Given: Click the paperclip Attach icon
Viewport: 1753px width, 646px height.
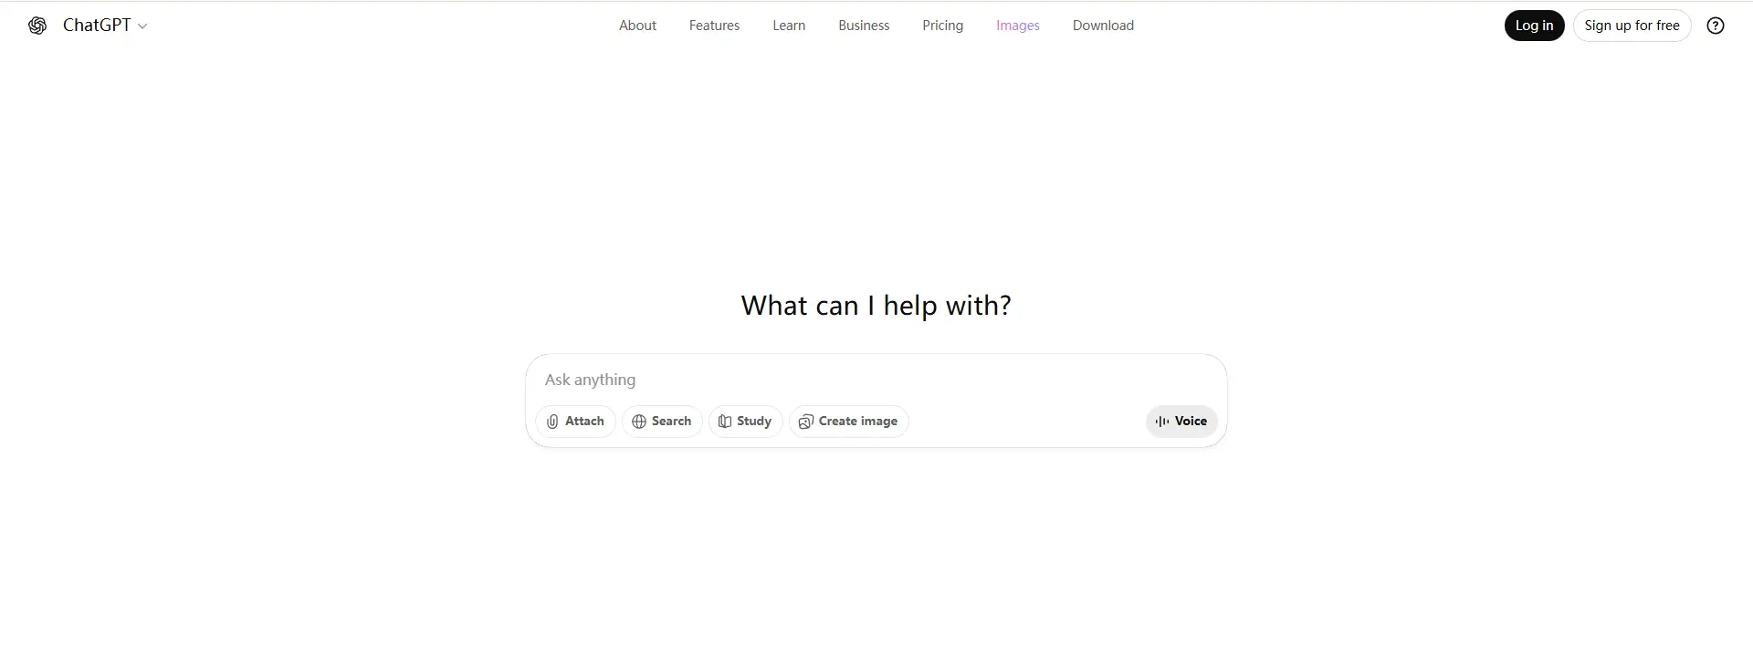Looking at the screenshot, I should (x=552, y=422).
